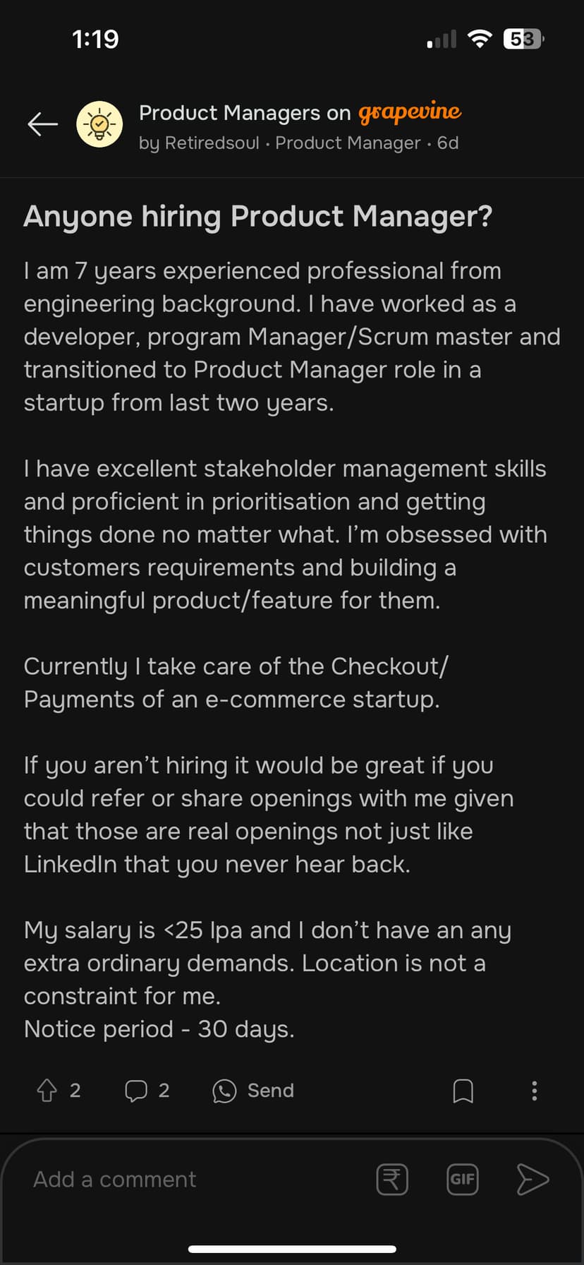Screen dimensions: 584x1265
Task: Open Product Managers community title
Action: point(244,113)
